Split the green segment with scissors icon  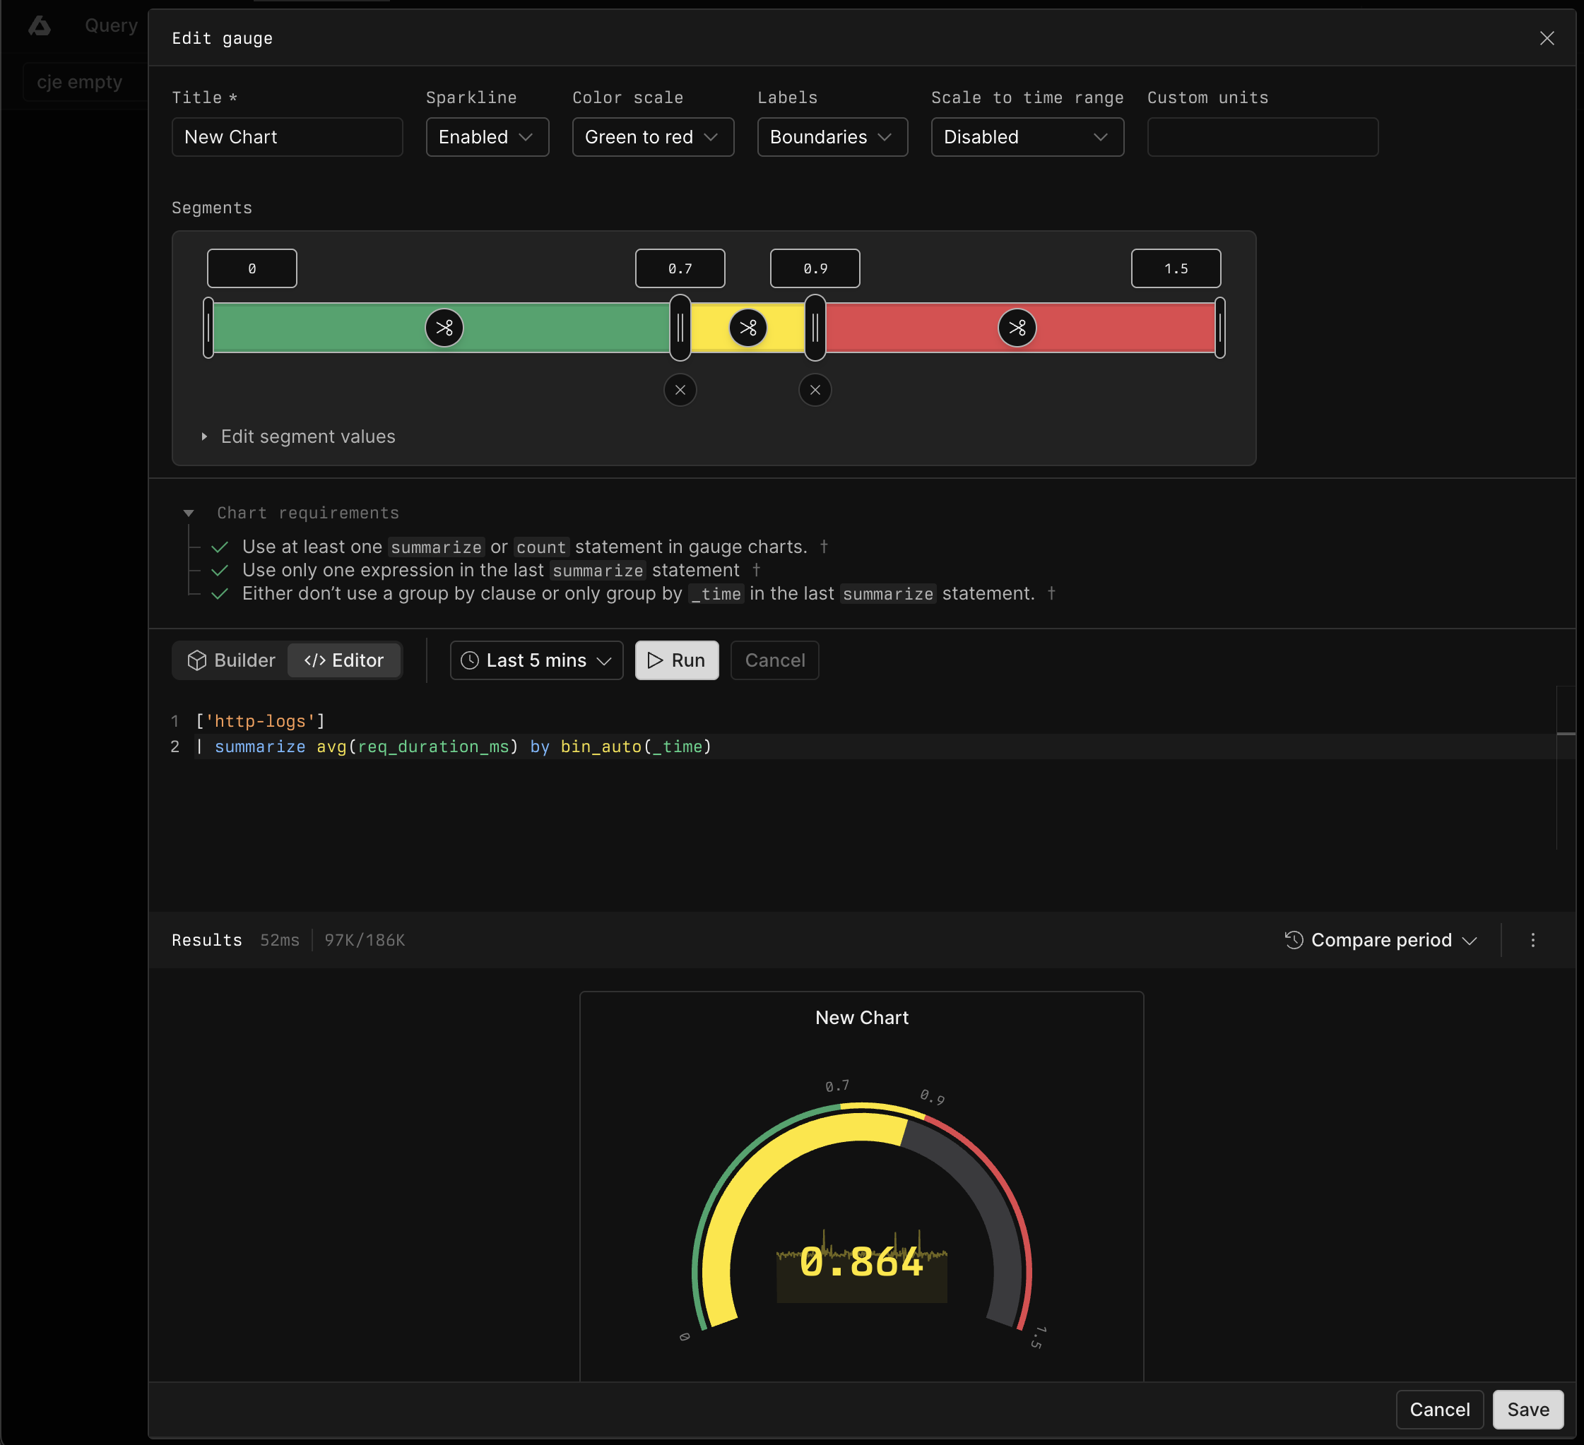pyautogui.click(x=444, y=328)
